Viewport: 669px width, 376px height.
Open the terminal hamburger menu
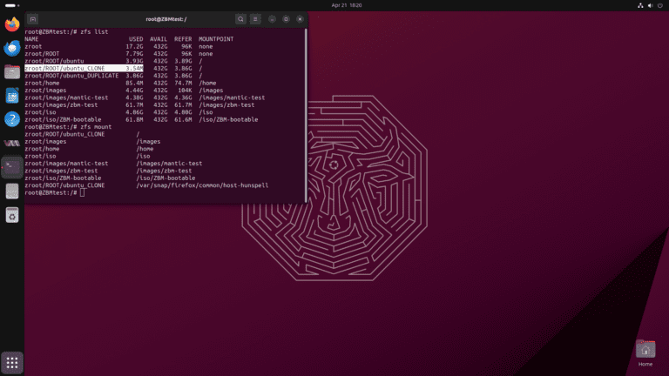(x=255, y=19)
